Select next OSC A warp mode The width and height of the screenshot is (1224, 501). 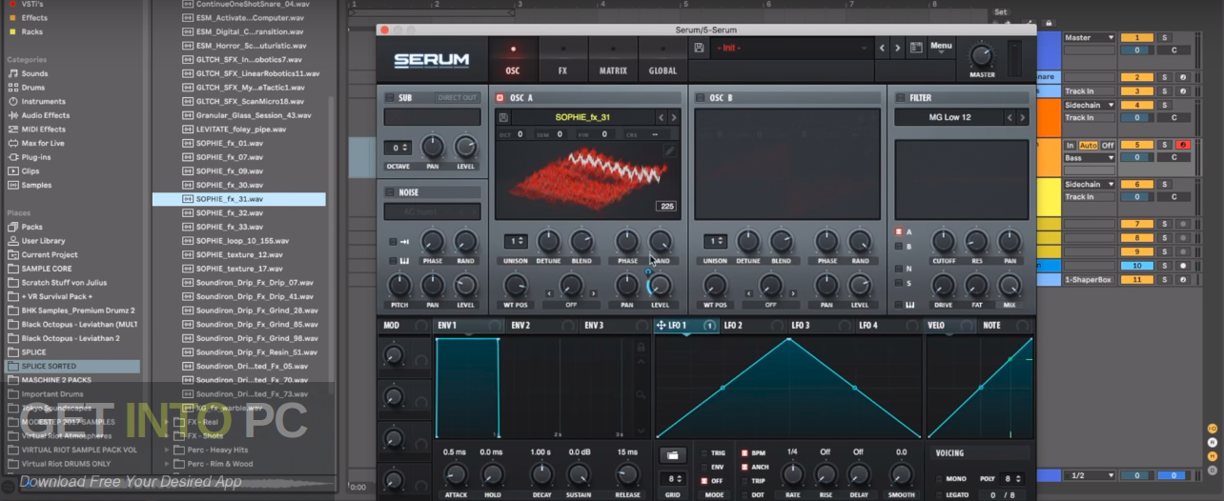coord(595,292)
